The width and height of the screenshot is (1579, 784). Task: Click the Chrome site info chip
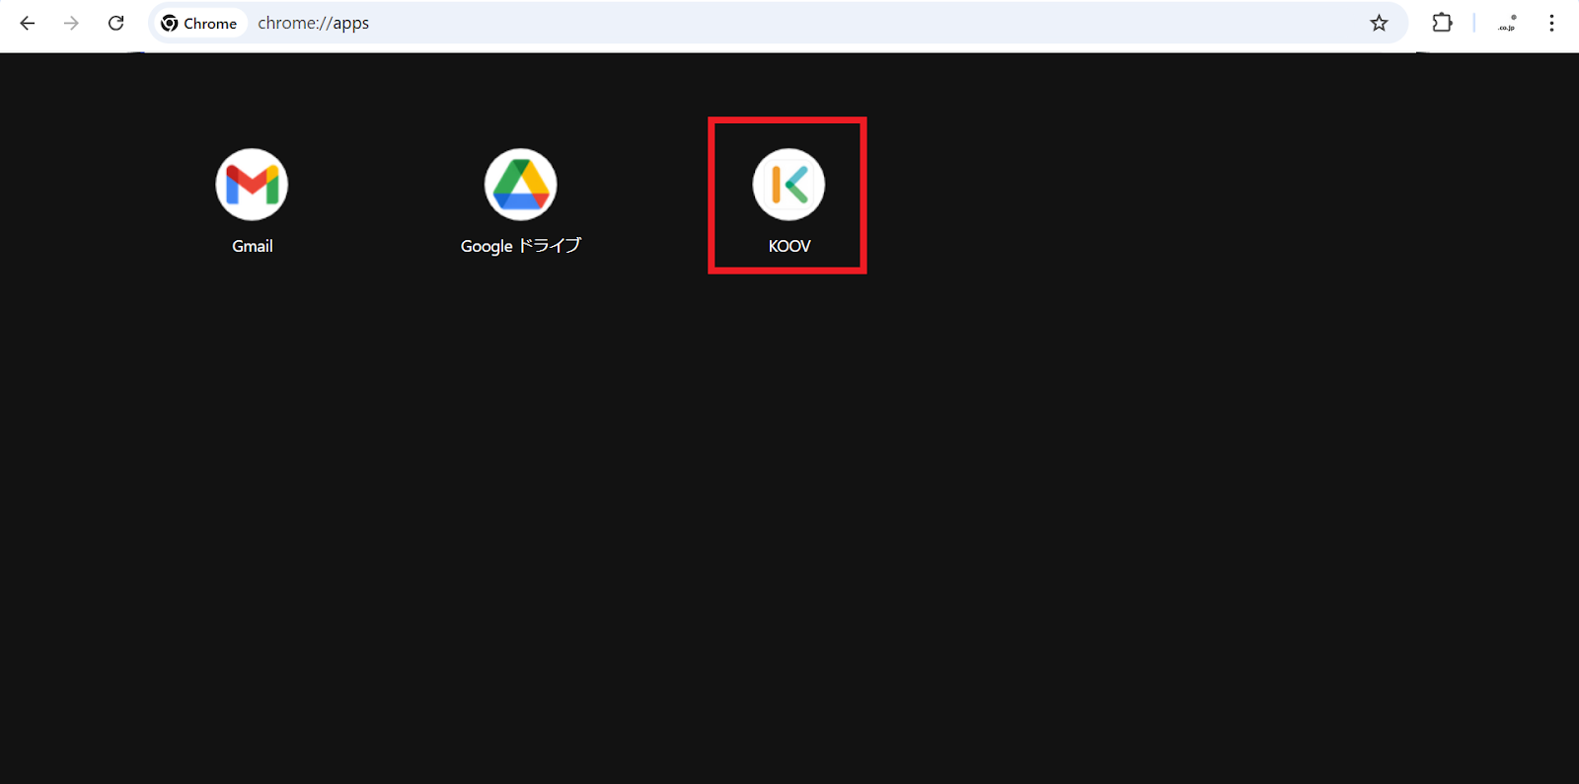pos(199,23)
